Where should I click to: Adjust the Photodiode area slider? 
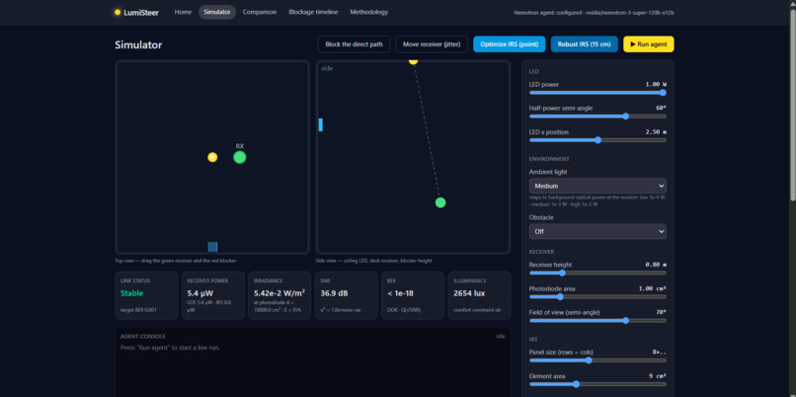pos(597,297)
